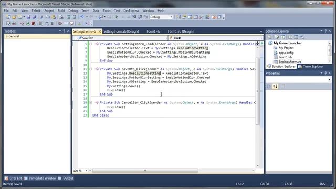Click the Cut scissors icon
The image size is (336, 189).
click(42, 17)
